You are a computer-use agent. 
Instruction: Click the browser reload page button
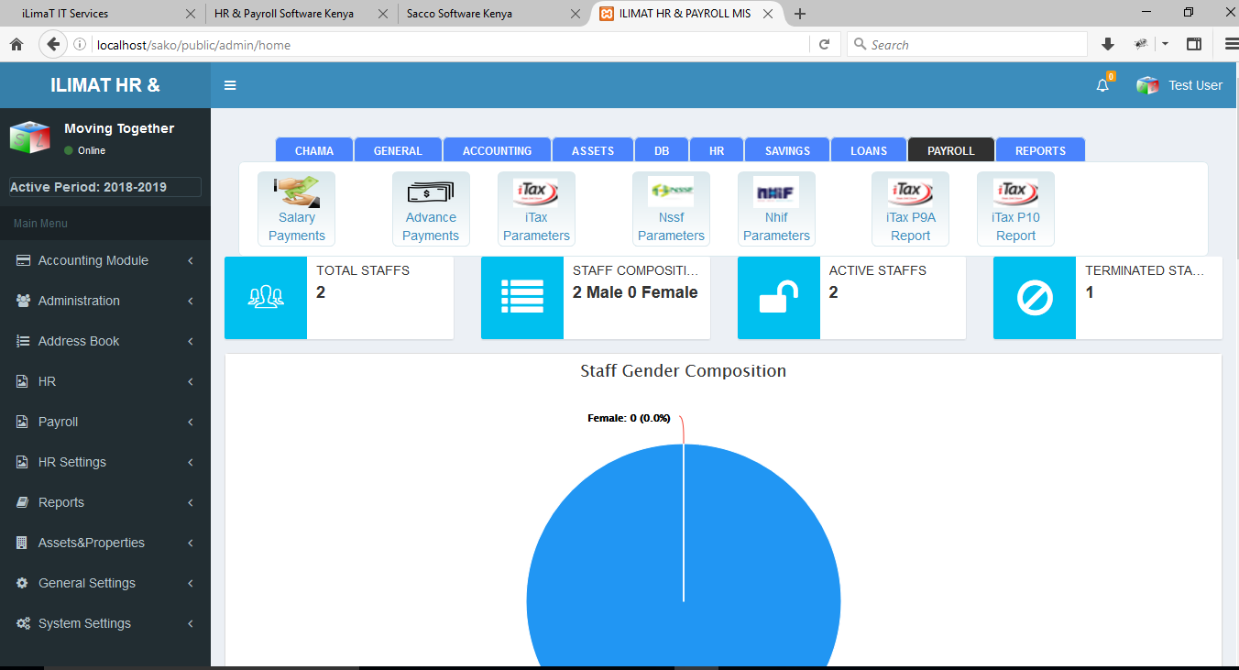pyautogui.click(x=824, y=44)
